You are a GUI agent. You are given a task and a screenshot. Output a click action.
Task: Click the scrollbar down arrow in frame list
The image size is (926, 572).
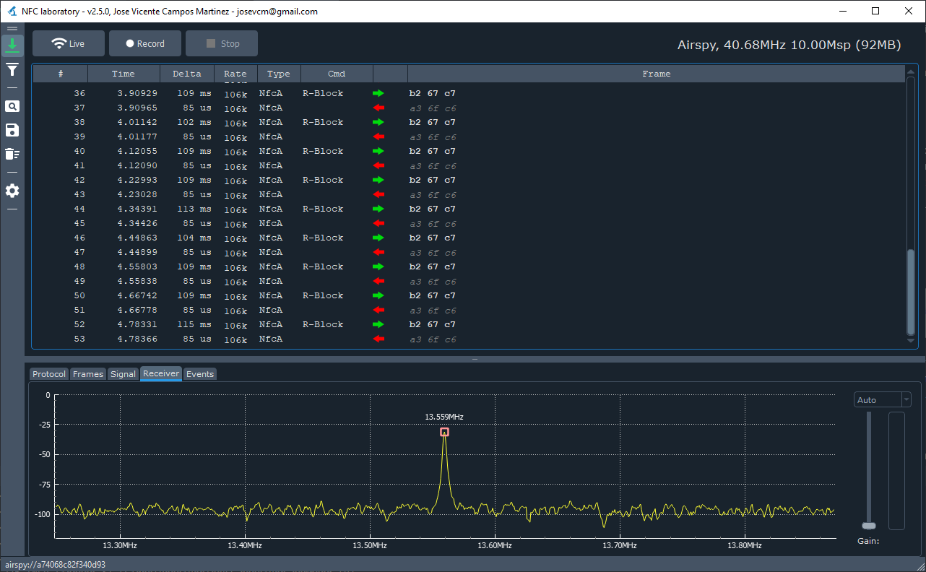coord(911,341)
